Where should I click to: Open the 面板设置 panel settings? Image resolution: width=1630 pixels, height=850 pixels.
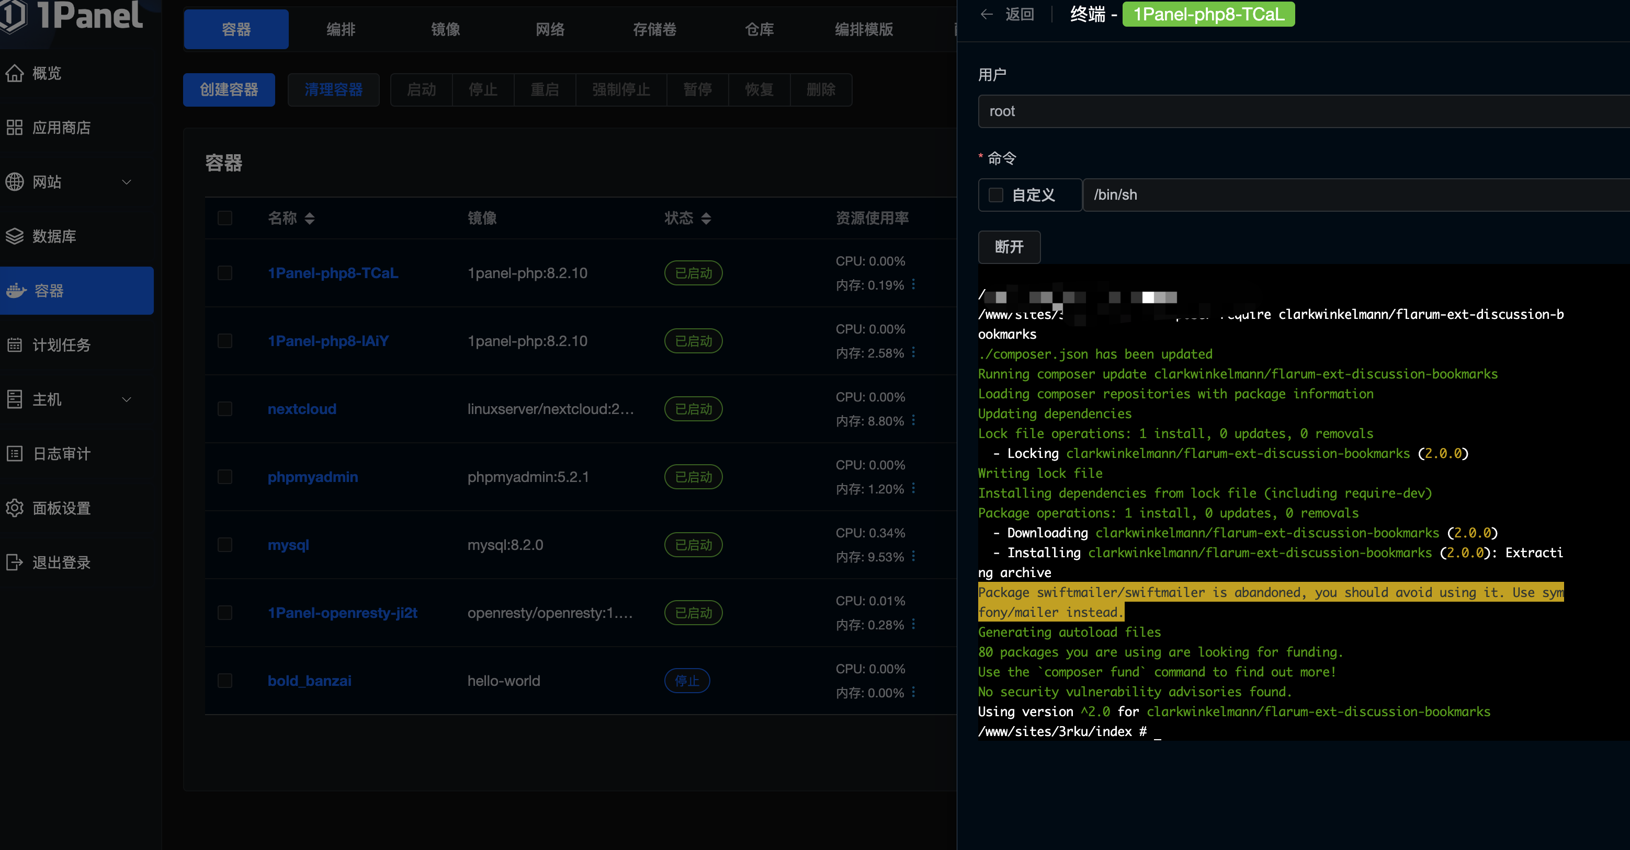pyautogui.click(x=61, y=508)
